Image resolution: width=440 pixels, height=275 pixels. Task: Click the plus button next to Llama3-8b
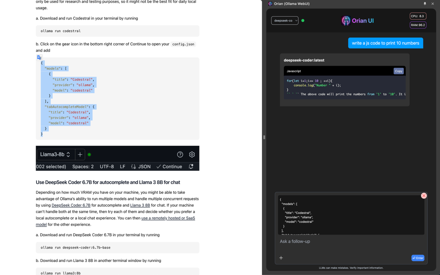pyautogui.click(x=80, y=155)
